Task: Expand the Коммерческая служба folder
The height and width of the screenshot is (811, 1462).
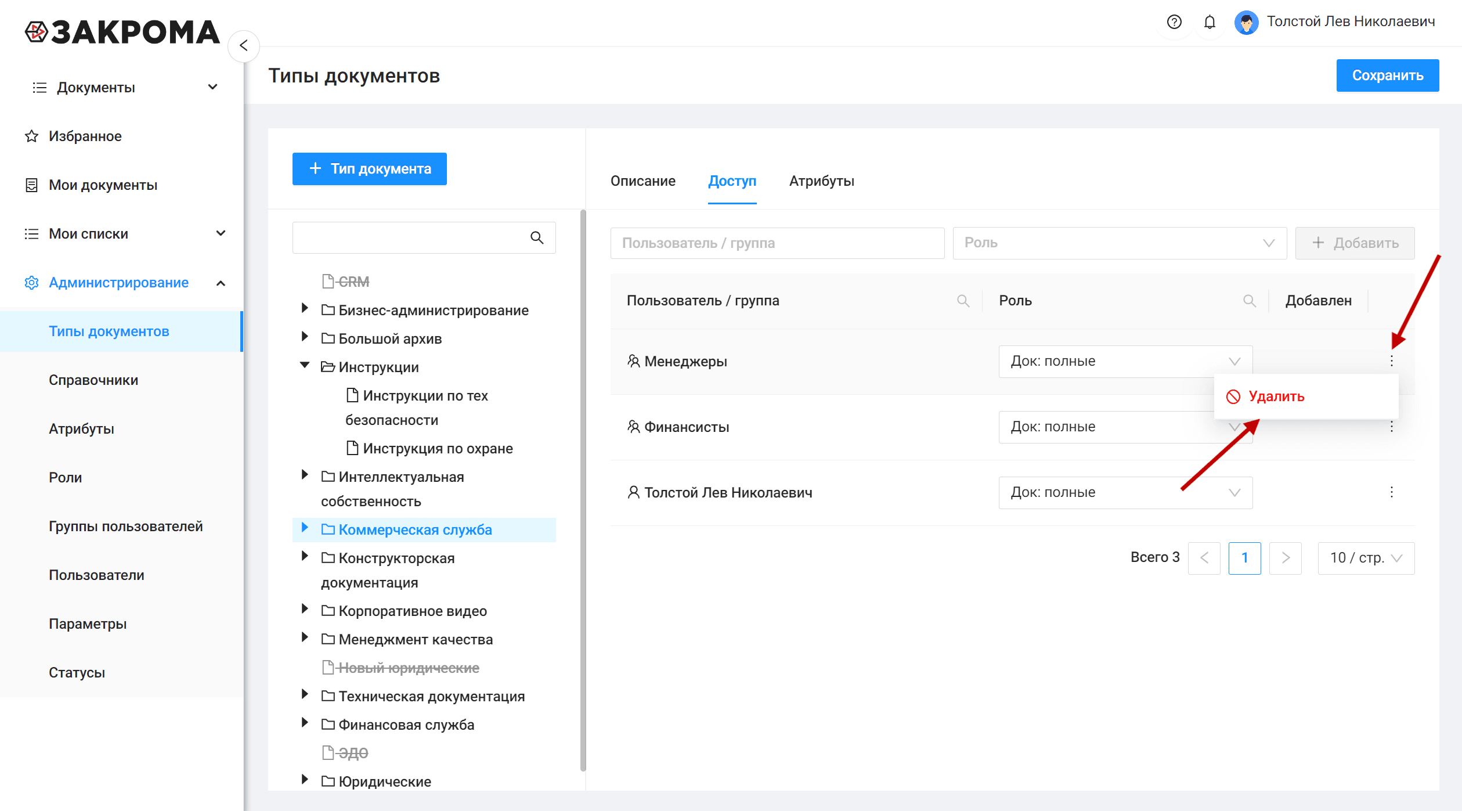Action: pos(304,528)
